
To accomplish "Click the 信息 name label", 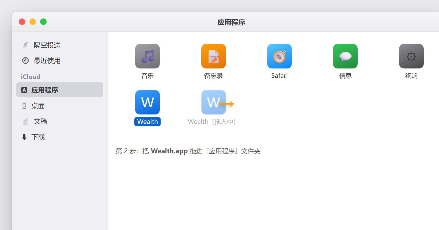I will pyautogui.click(x=345, y=76).
